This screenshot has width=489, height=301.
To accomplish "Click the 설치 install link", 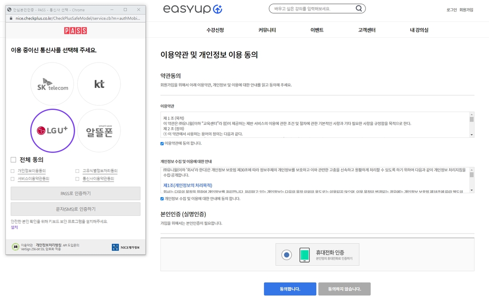I will [x=14, y=227].
